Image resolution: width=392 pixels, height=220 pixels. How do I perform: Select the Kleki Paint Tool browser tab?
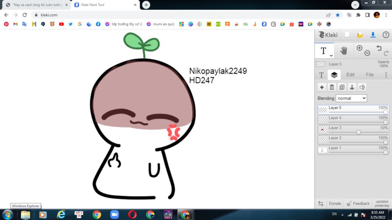105,5
